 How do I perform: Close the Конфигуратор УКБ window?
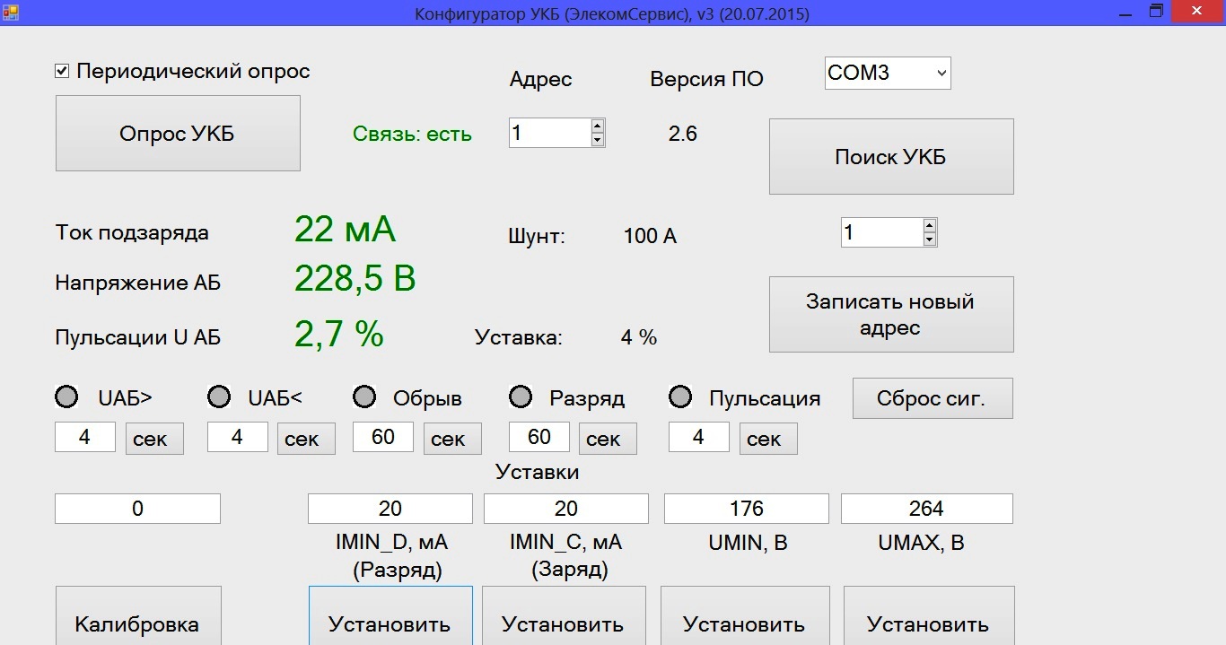[1197, 12]
